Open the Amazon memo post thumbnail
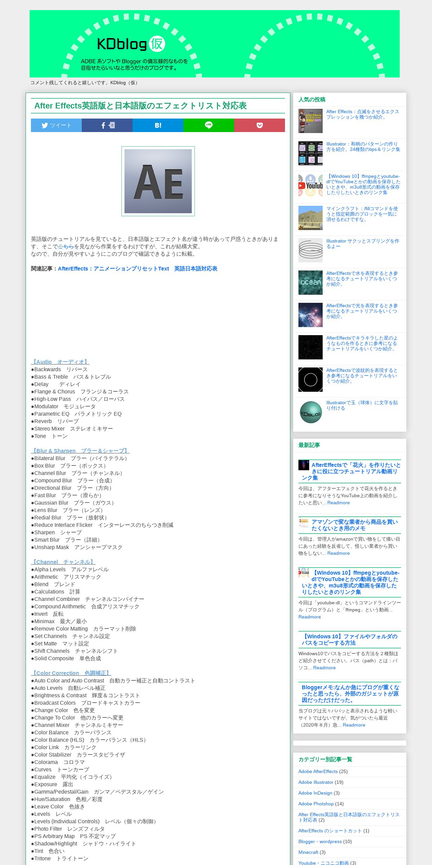Viewport: 432px width, 865px height. [304, 522]
